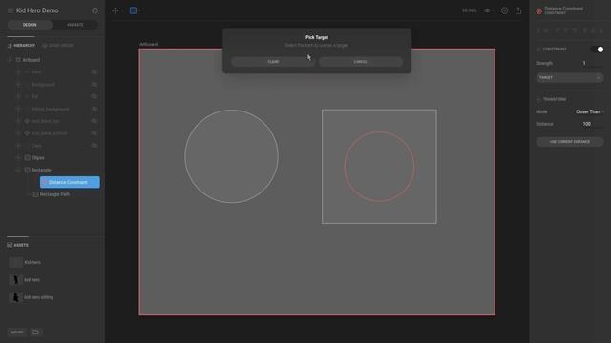
Task: Click Use Current Distance button
Action: click(570, 142)
